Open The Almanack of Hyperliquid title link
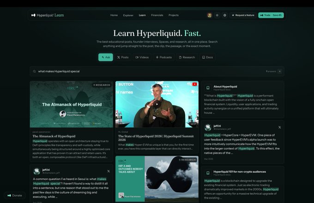314x203 pixels. coord(54,136)
